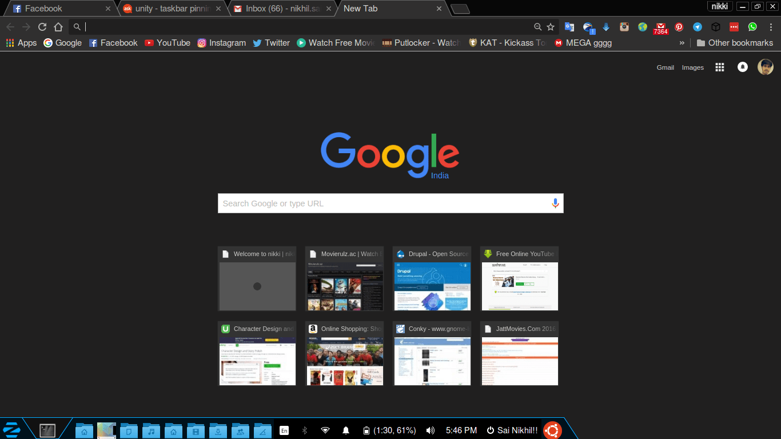781x439 pixels.
Task: Open Chrome's three-dot menu
Action: pos(770,26)
